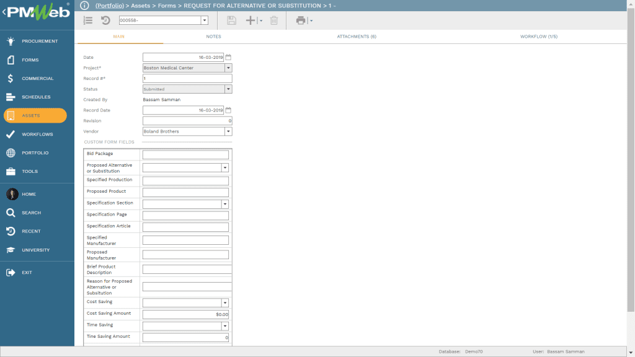Screen dimensions: 635x357
Task: Expand the Status dropdown
Action: 228,89
